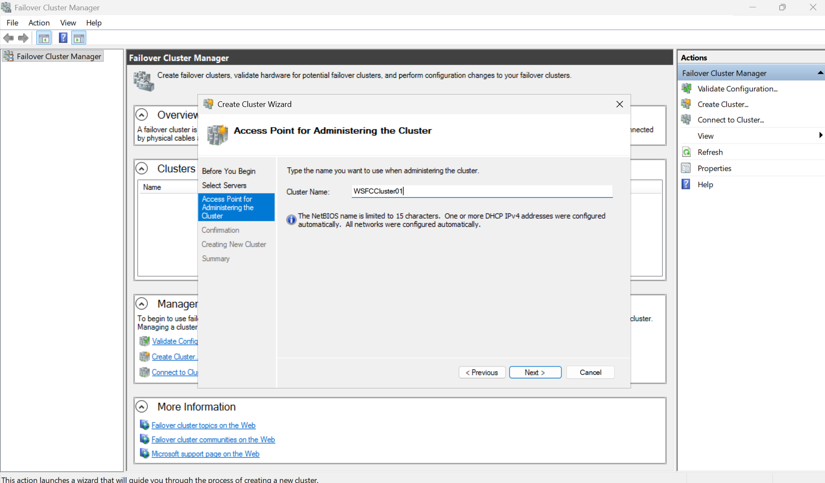Viewport: 825px width, 483px height.
Task: Click Validate Configuration... in Actions pane
Action: coord(737,89)
